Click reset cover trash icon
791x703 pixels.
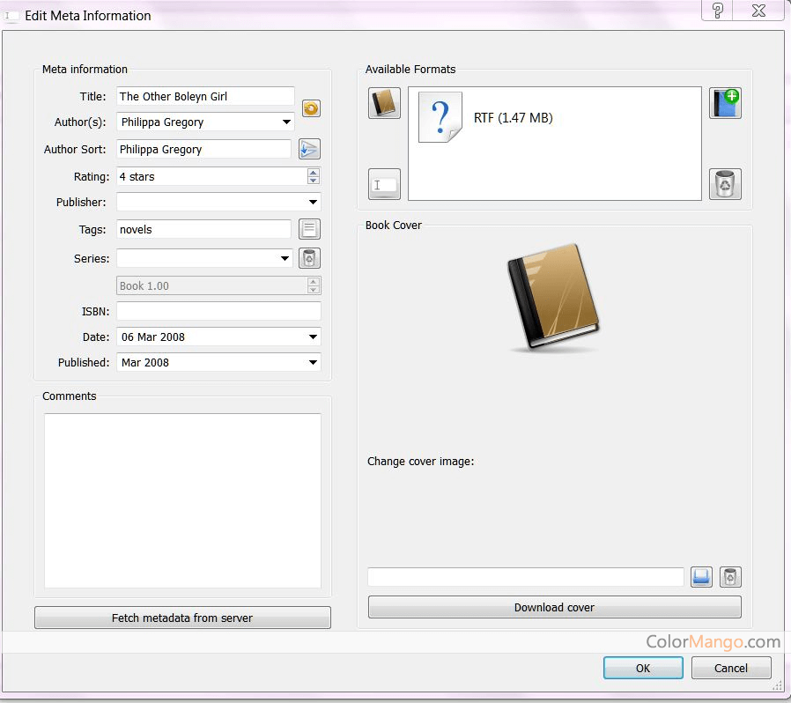[x=730, y=577]
